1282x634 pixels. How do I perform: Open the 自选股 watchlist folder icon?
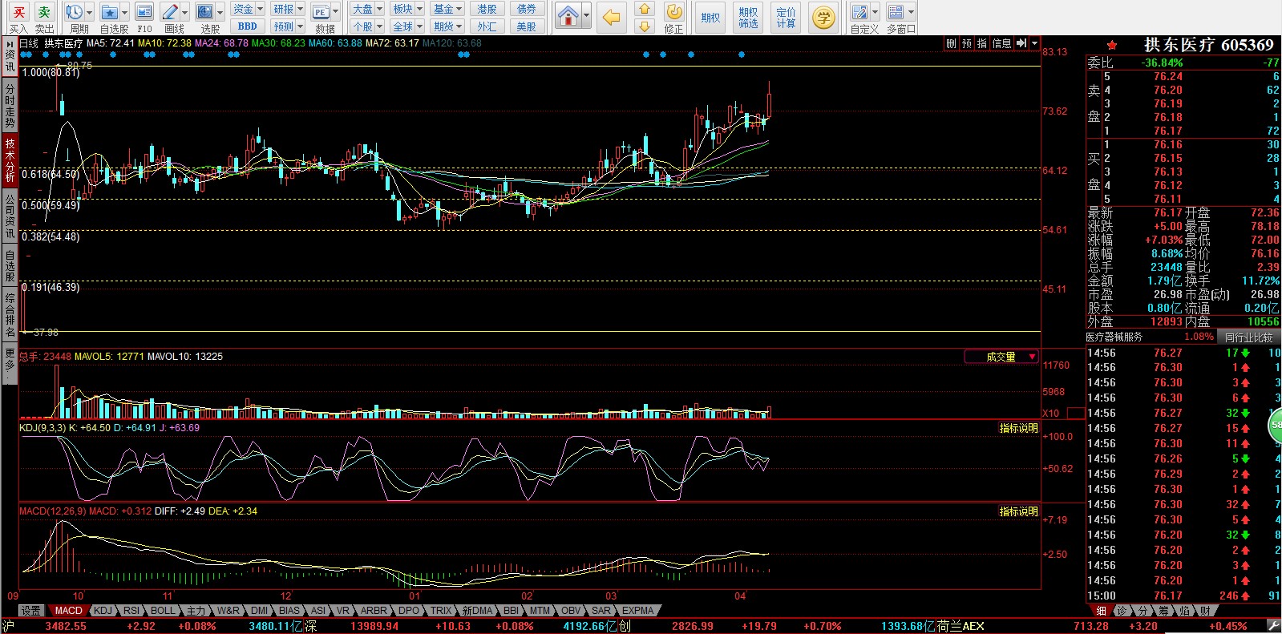[x=109, y=13]
